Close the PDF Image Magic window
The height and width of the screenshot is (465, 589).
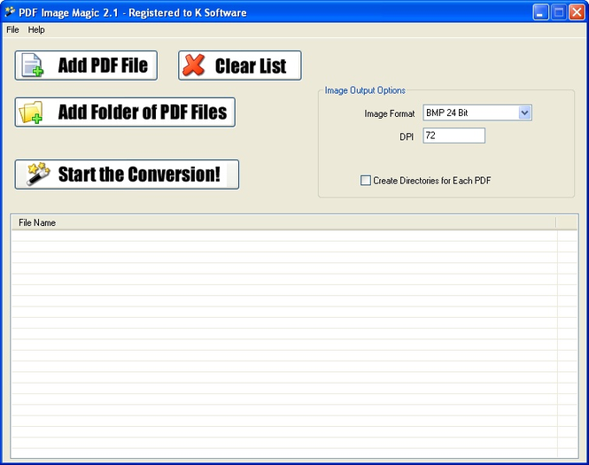(x=577, y=12)
